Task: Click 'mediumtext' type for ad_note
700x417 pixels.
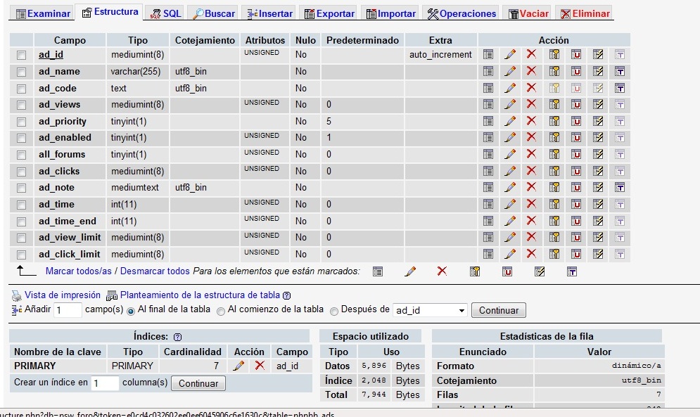Action: click(135, 188)
